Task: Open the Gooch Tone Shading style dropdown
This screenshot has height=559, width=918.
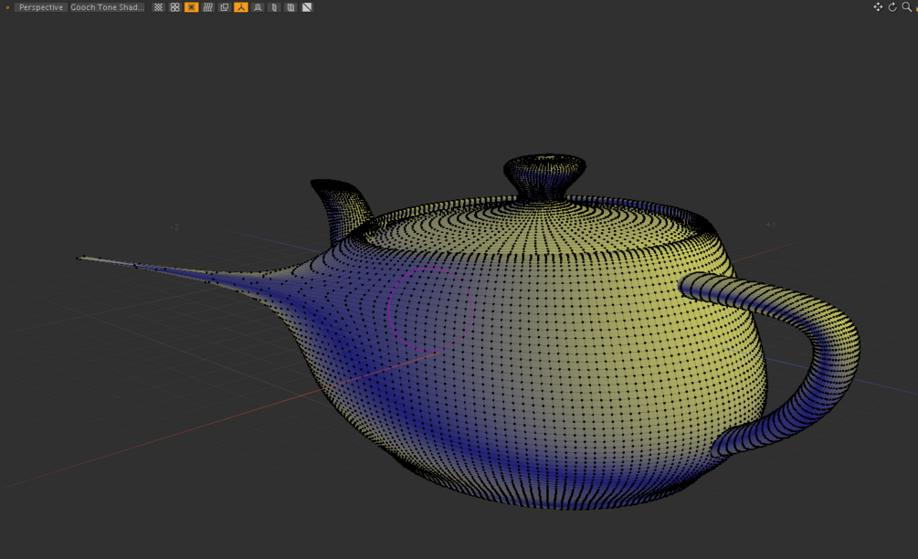Action: [x=107, y=7]
